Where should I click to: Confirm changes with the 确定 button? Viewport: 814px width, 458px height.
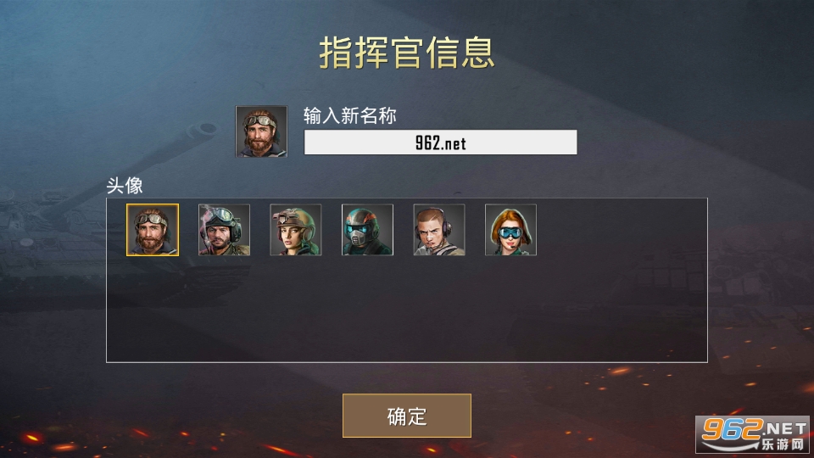(x=407, y=416)
